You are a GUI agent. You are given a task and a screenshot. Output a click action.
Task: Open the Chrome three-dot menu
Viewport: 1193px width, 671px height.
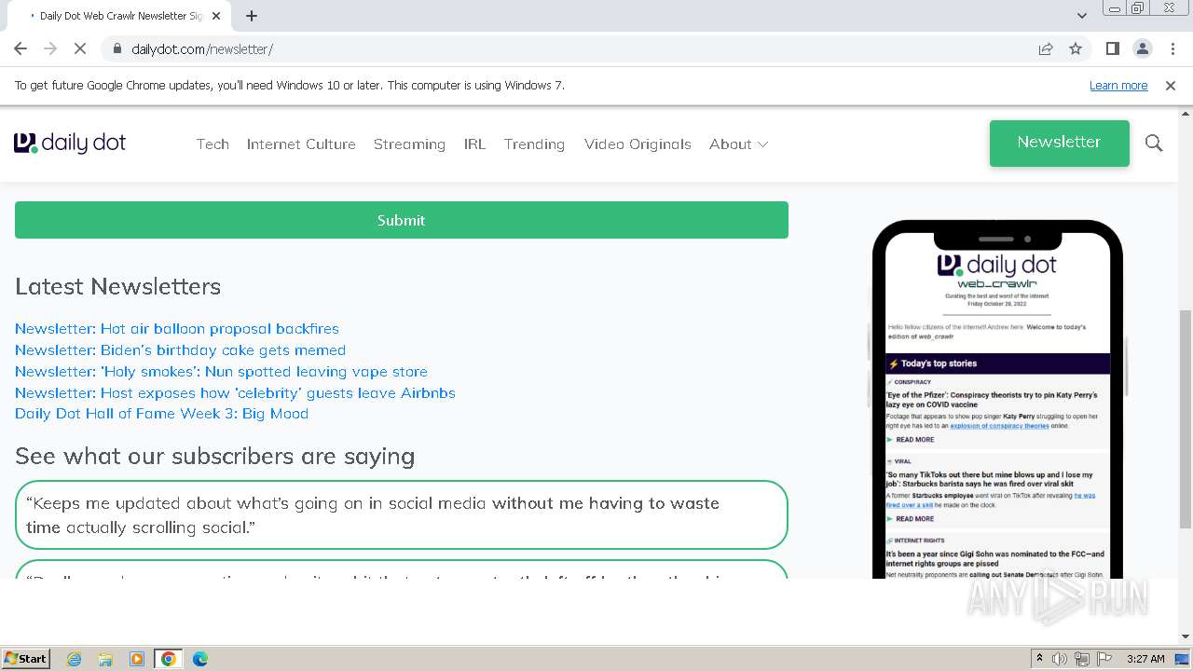[1173, 48]
